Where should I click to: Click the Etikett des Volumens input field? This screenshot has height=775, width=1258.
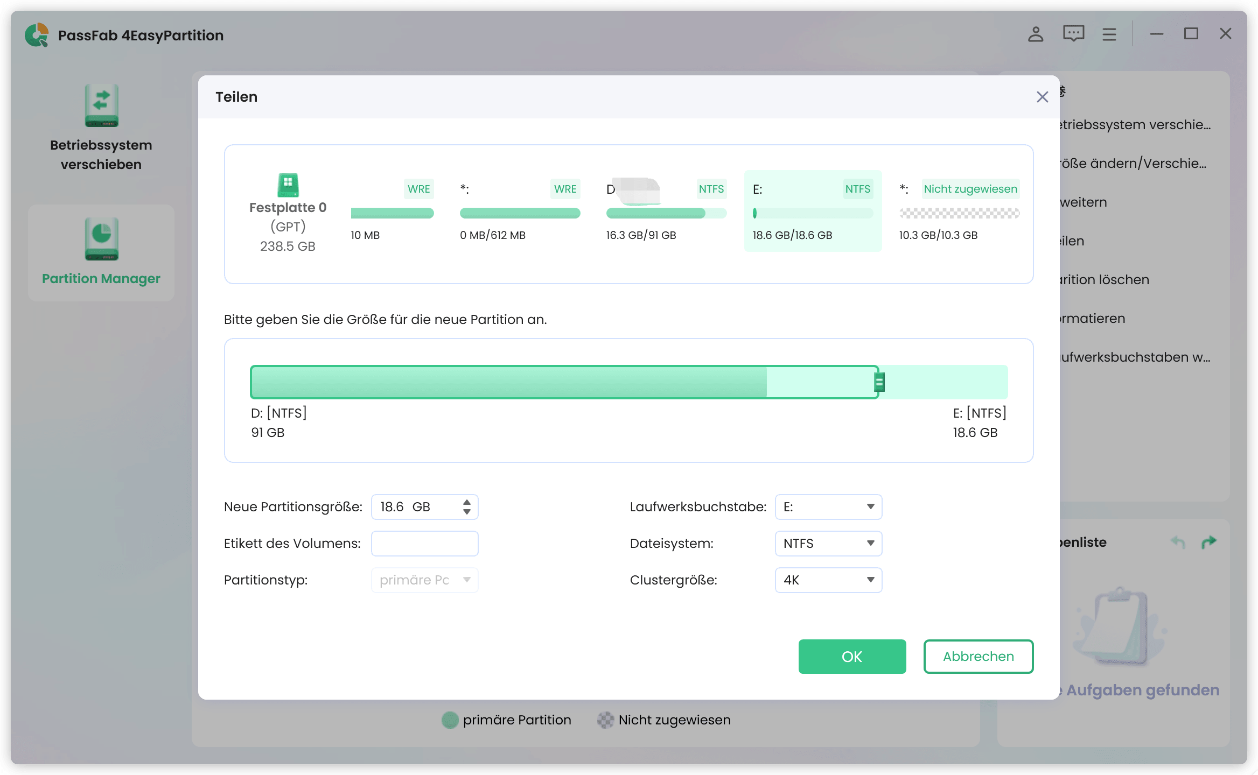point(424,544)
